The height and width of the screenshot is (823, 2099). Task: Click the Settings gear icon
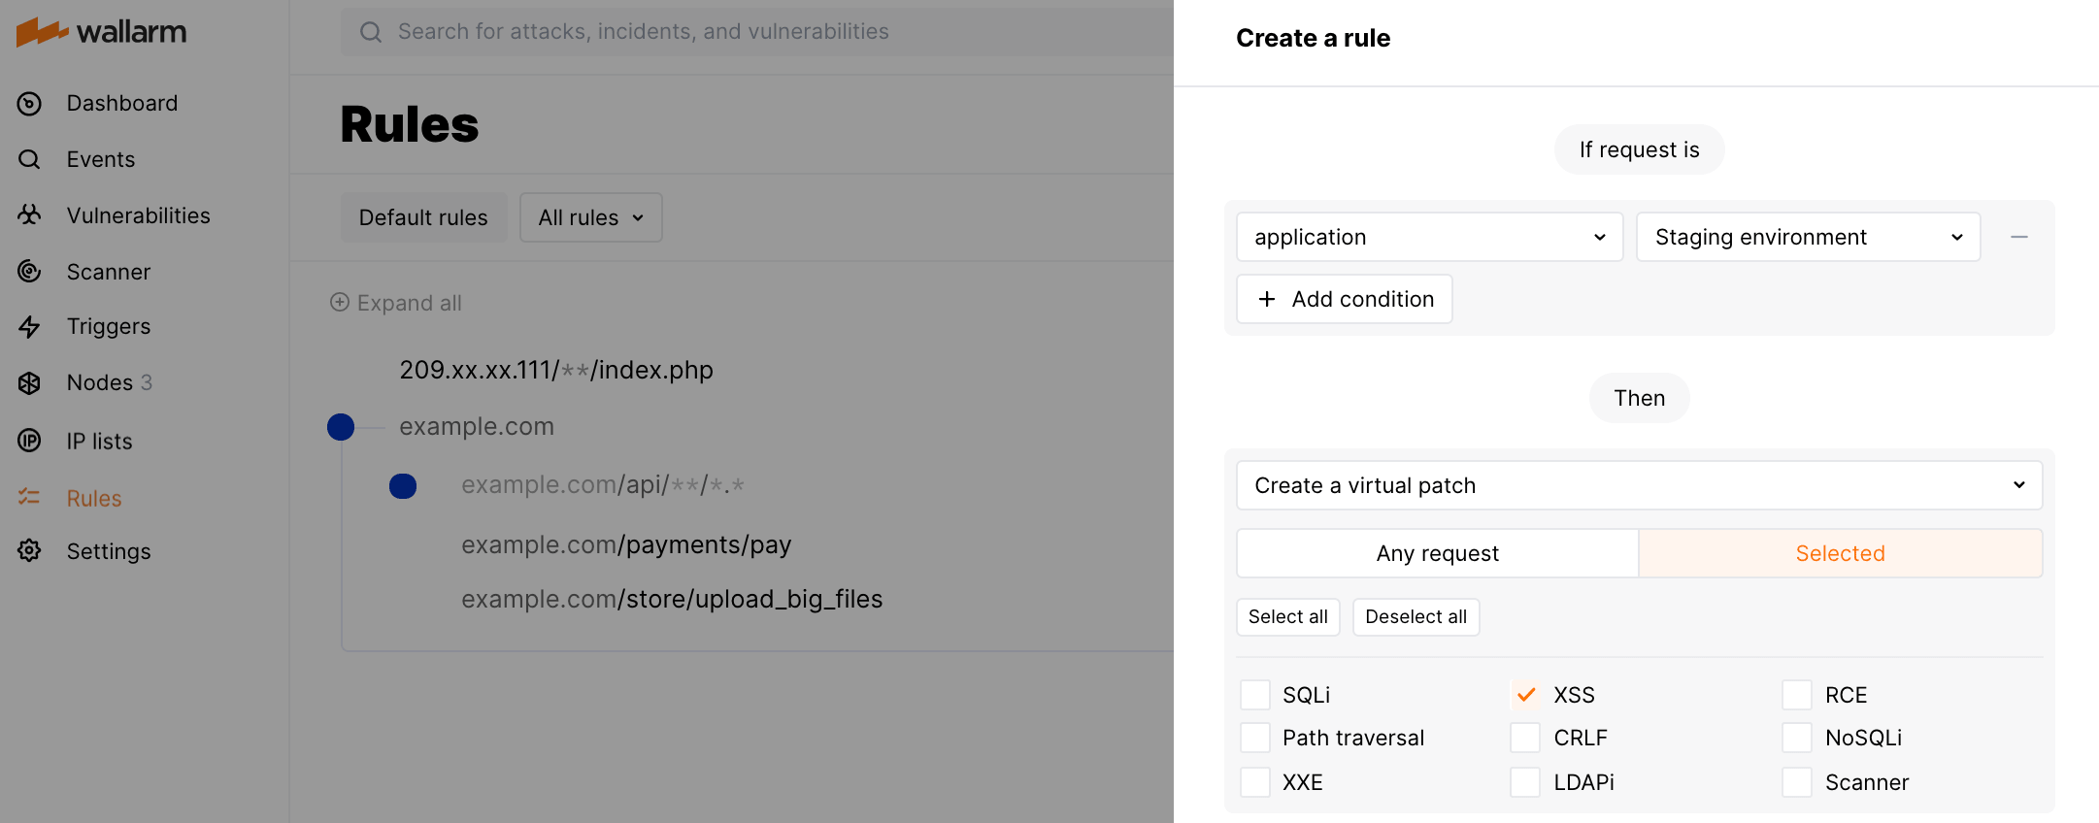[29, 551]
